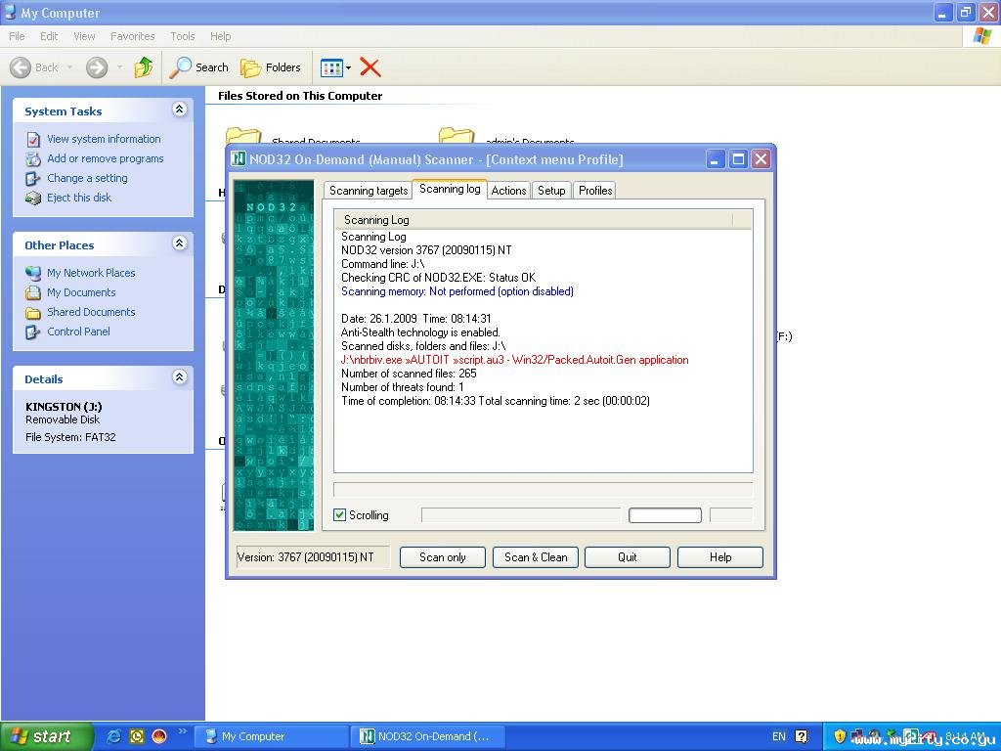
Task: Open Control Panel link
Action: point(78,331)
